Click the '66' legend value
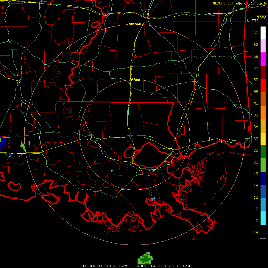Image resolution: width=268 pixels, height=268 pixels. (256, 33)
